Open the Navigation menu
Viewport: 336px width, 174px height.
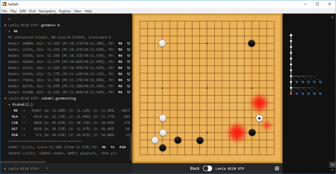tap(47, 11)
